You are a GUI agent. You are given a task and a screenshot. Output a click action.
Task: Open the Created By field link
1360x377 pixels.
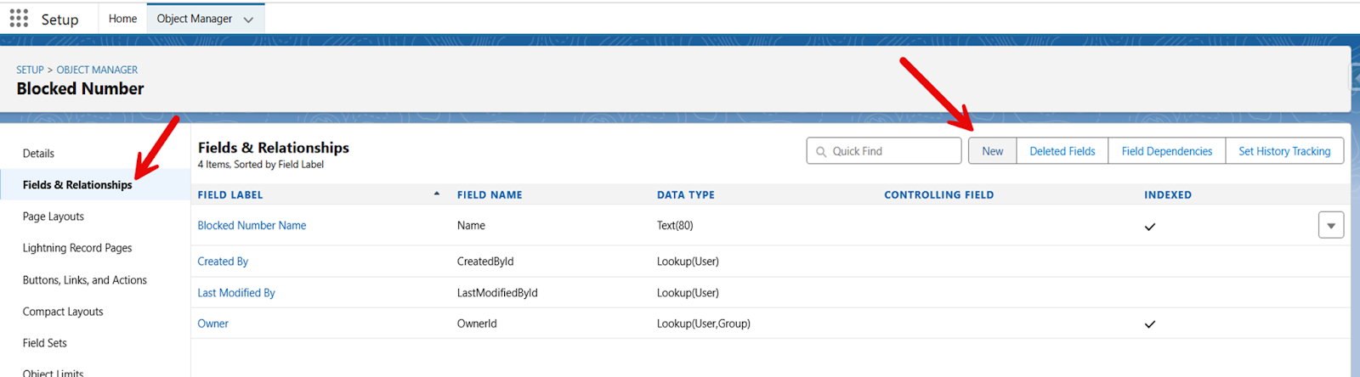click(x=223, y=262)
